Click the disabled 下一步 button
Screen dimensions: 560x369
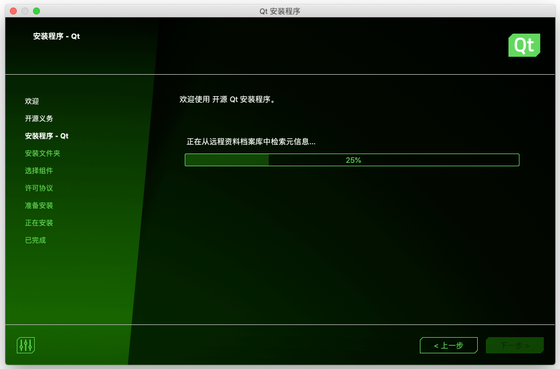pos(515,345)
